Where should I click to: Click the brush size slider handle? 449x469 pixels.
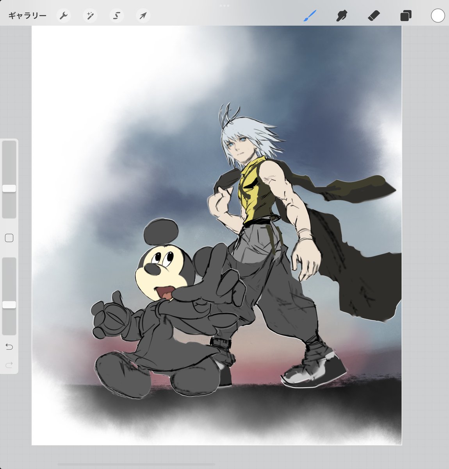(9, 188)
